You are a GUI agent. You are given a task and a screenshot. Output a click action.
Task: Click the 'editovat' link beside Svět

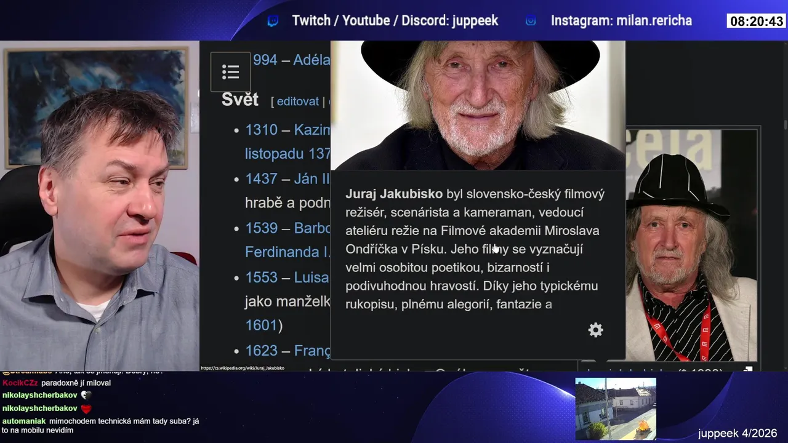(x=298, y=102)
